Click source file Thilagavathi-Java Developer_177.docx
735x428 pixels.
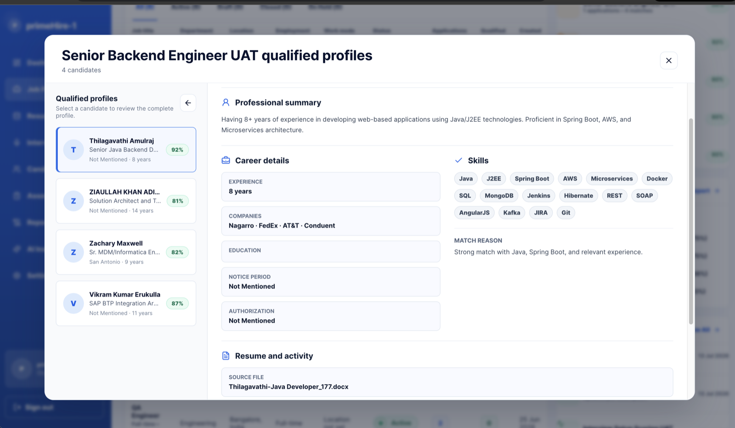coord(447,382)
